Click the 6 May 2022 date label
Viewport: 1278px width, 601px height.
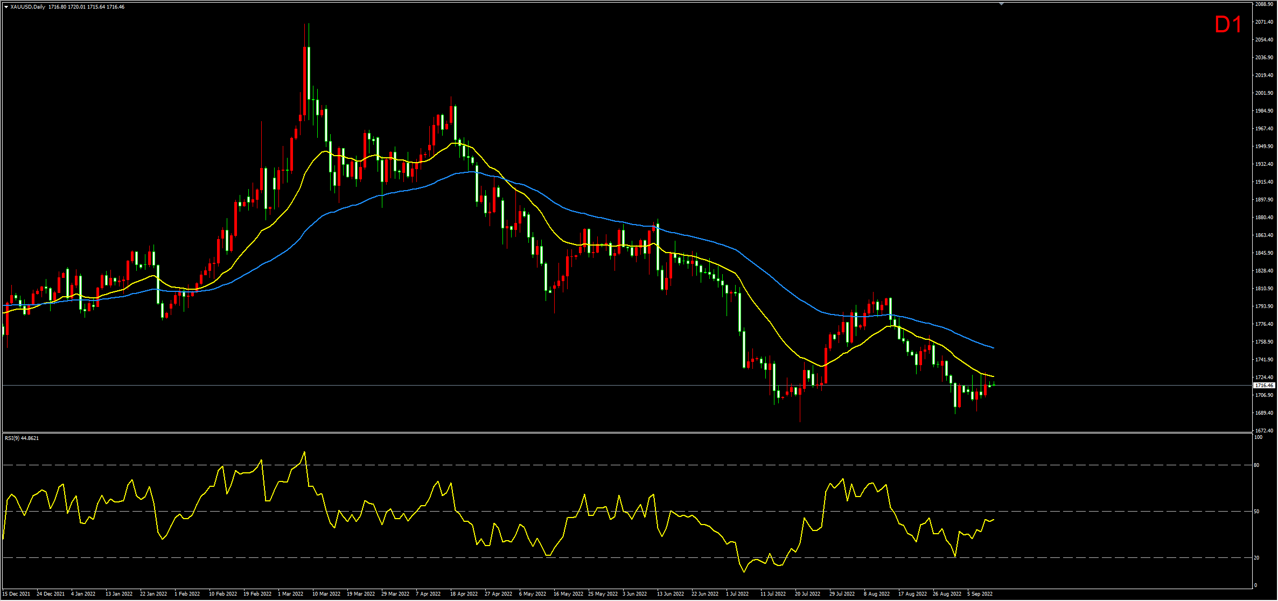click(532, 594)
